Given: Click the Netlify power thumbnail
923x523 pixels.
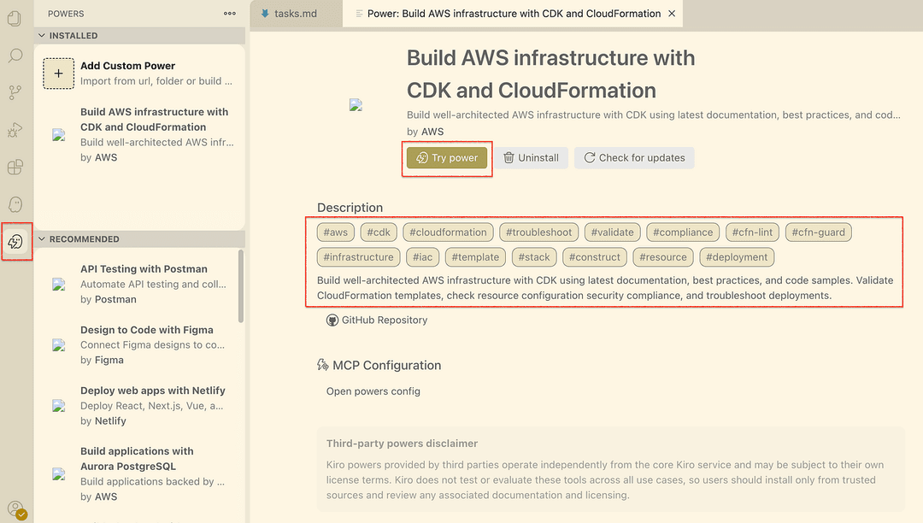Looking at the screenshot, I should [x=58, y=405].
